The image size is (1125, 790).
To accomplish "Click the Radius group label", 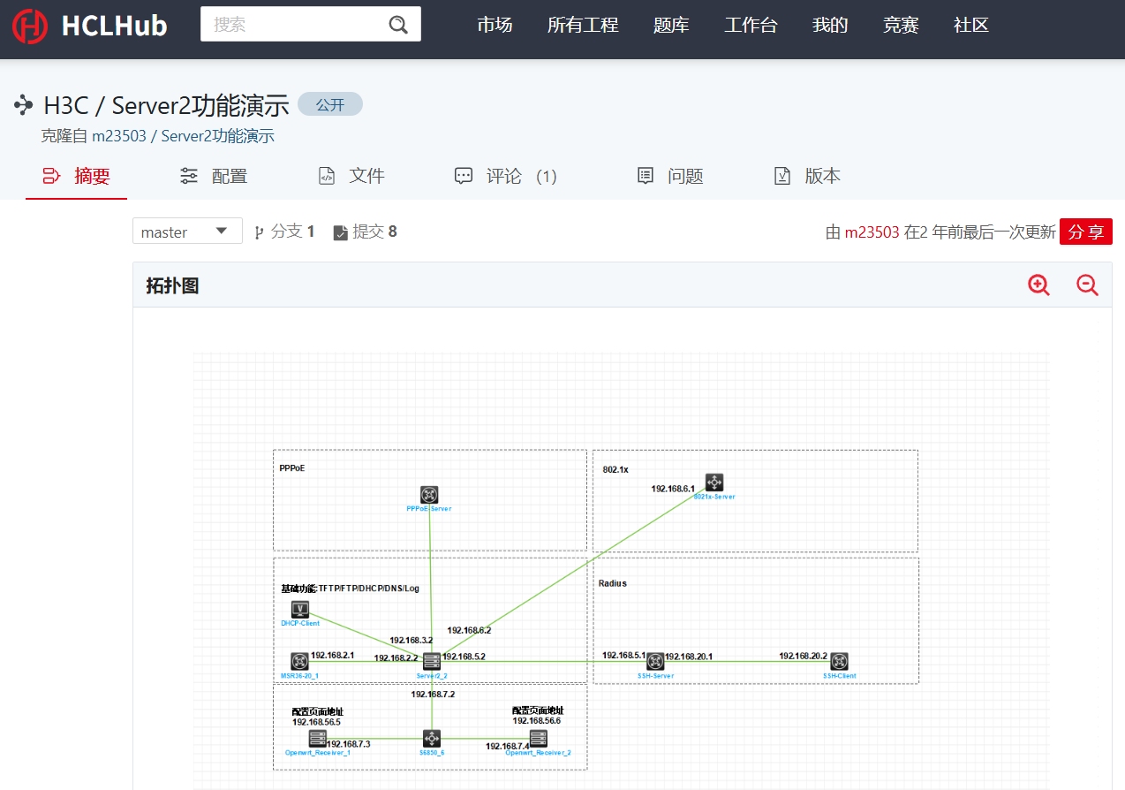I will coord(612,583).
